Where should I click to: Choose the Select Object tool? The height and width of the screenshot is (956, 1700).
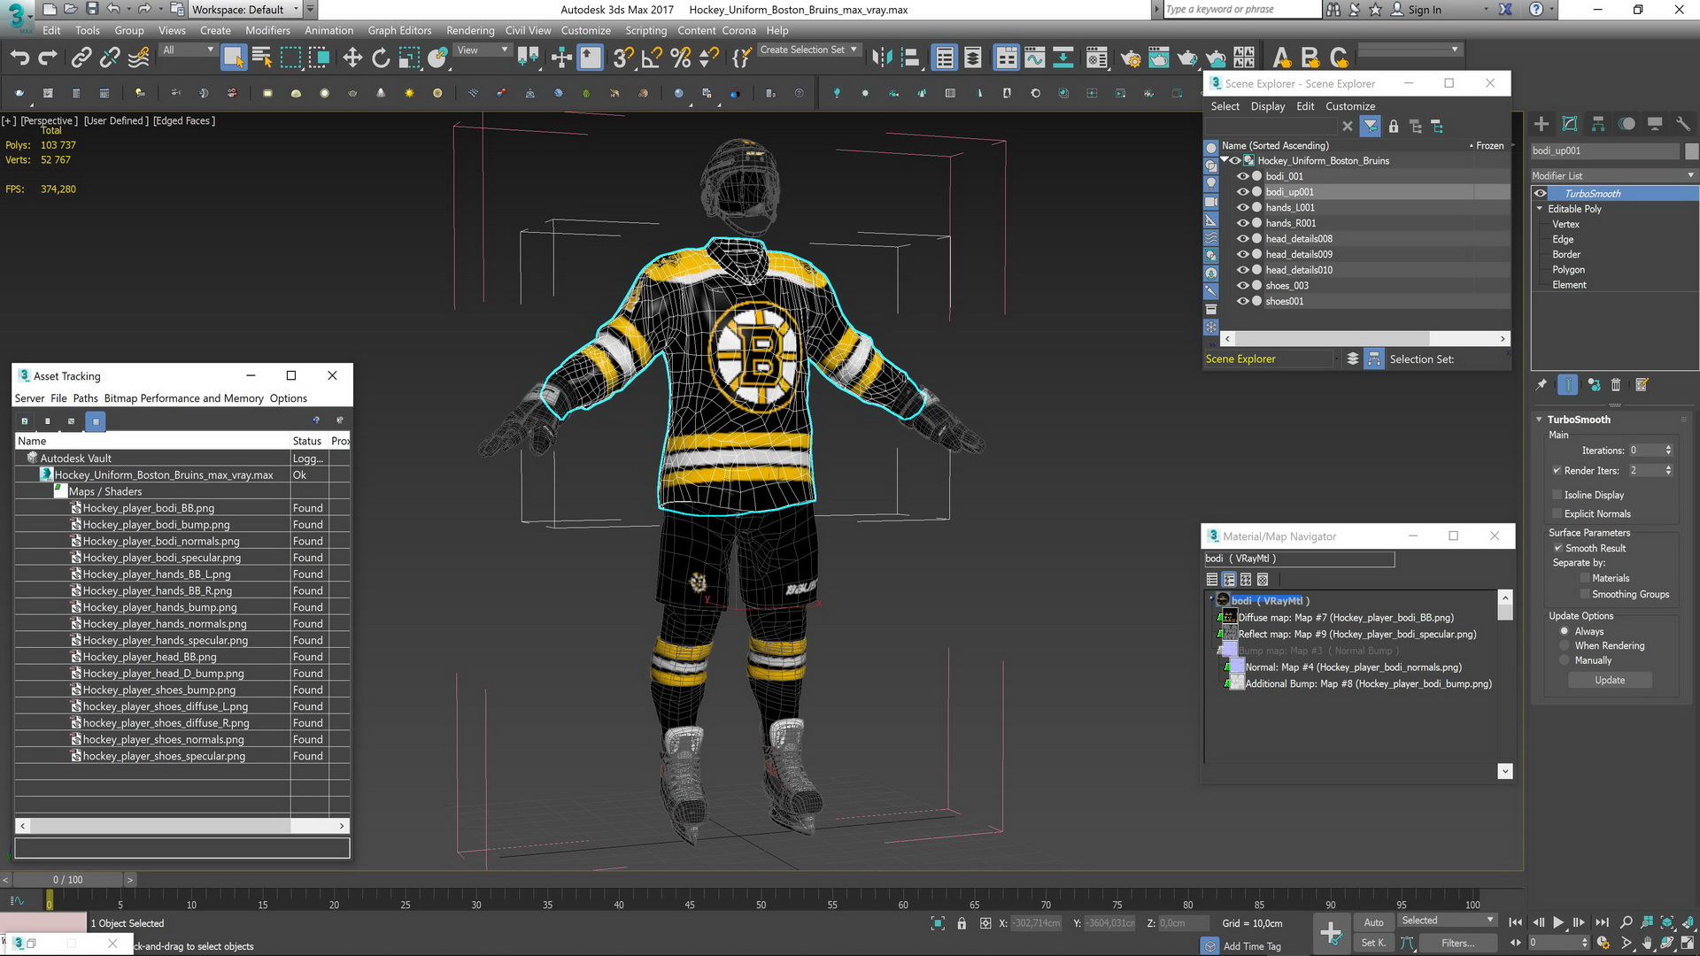tap(234, 58)
